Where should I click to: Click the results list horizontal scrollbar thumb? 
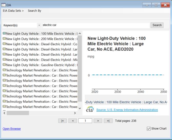coord(18,113)
